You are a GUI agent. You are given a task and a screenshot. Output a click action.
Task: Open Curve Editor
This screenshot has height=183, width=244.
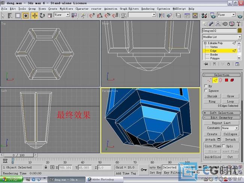click(x=187, y=16)
